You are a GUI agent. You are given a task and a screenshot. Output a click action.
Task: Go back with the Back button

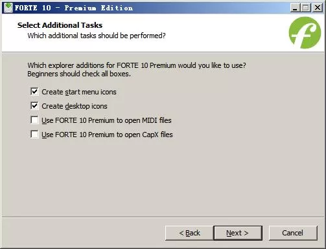point(189,233)
